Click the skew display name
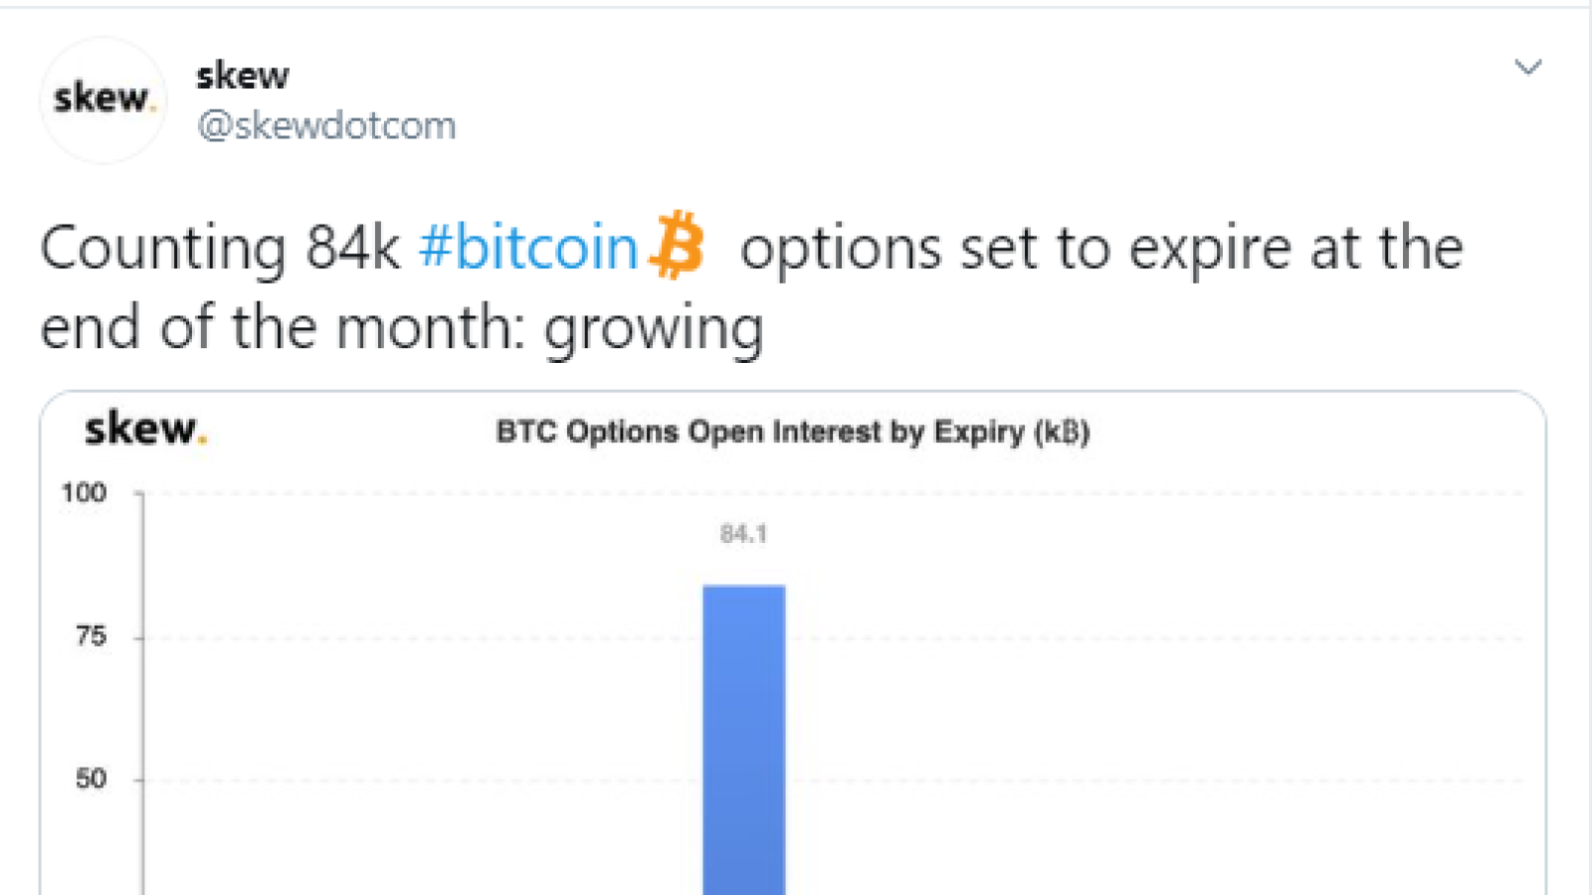1592x895 pixels. [x=243, y=76]
